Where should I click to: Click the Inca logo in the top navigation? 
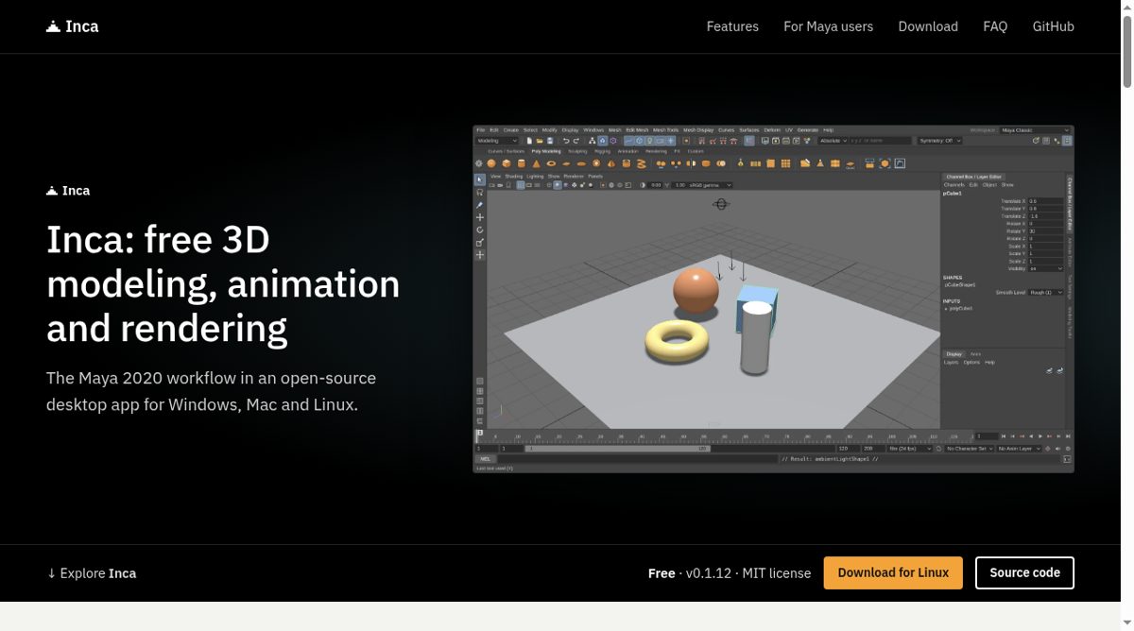73,26
